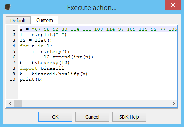Click the 'for n in l:' line
Image resolution: width=184 pixels, height=127 pixels.
(x=36, y=46)
